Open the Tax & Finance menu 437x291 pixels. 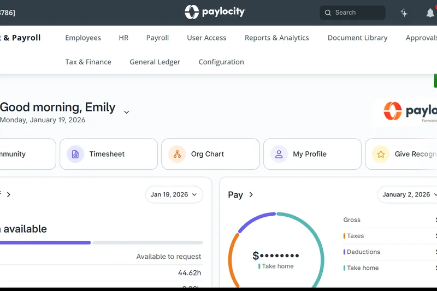tap(88, 62)
